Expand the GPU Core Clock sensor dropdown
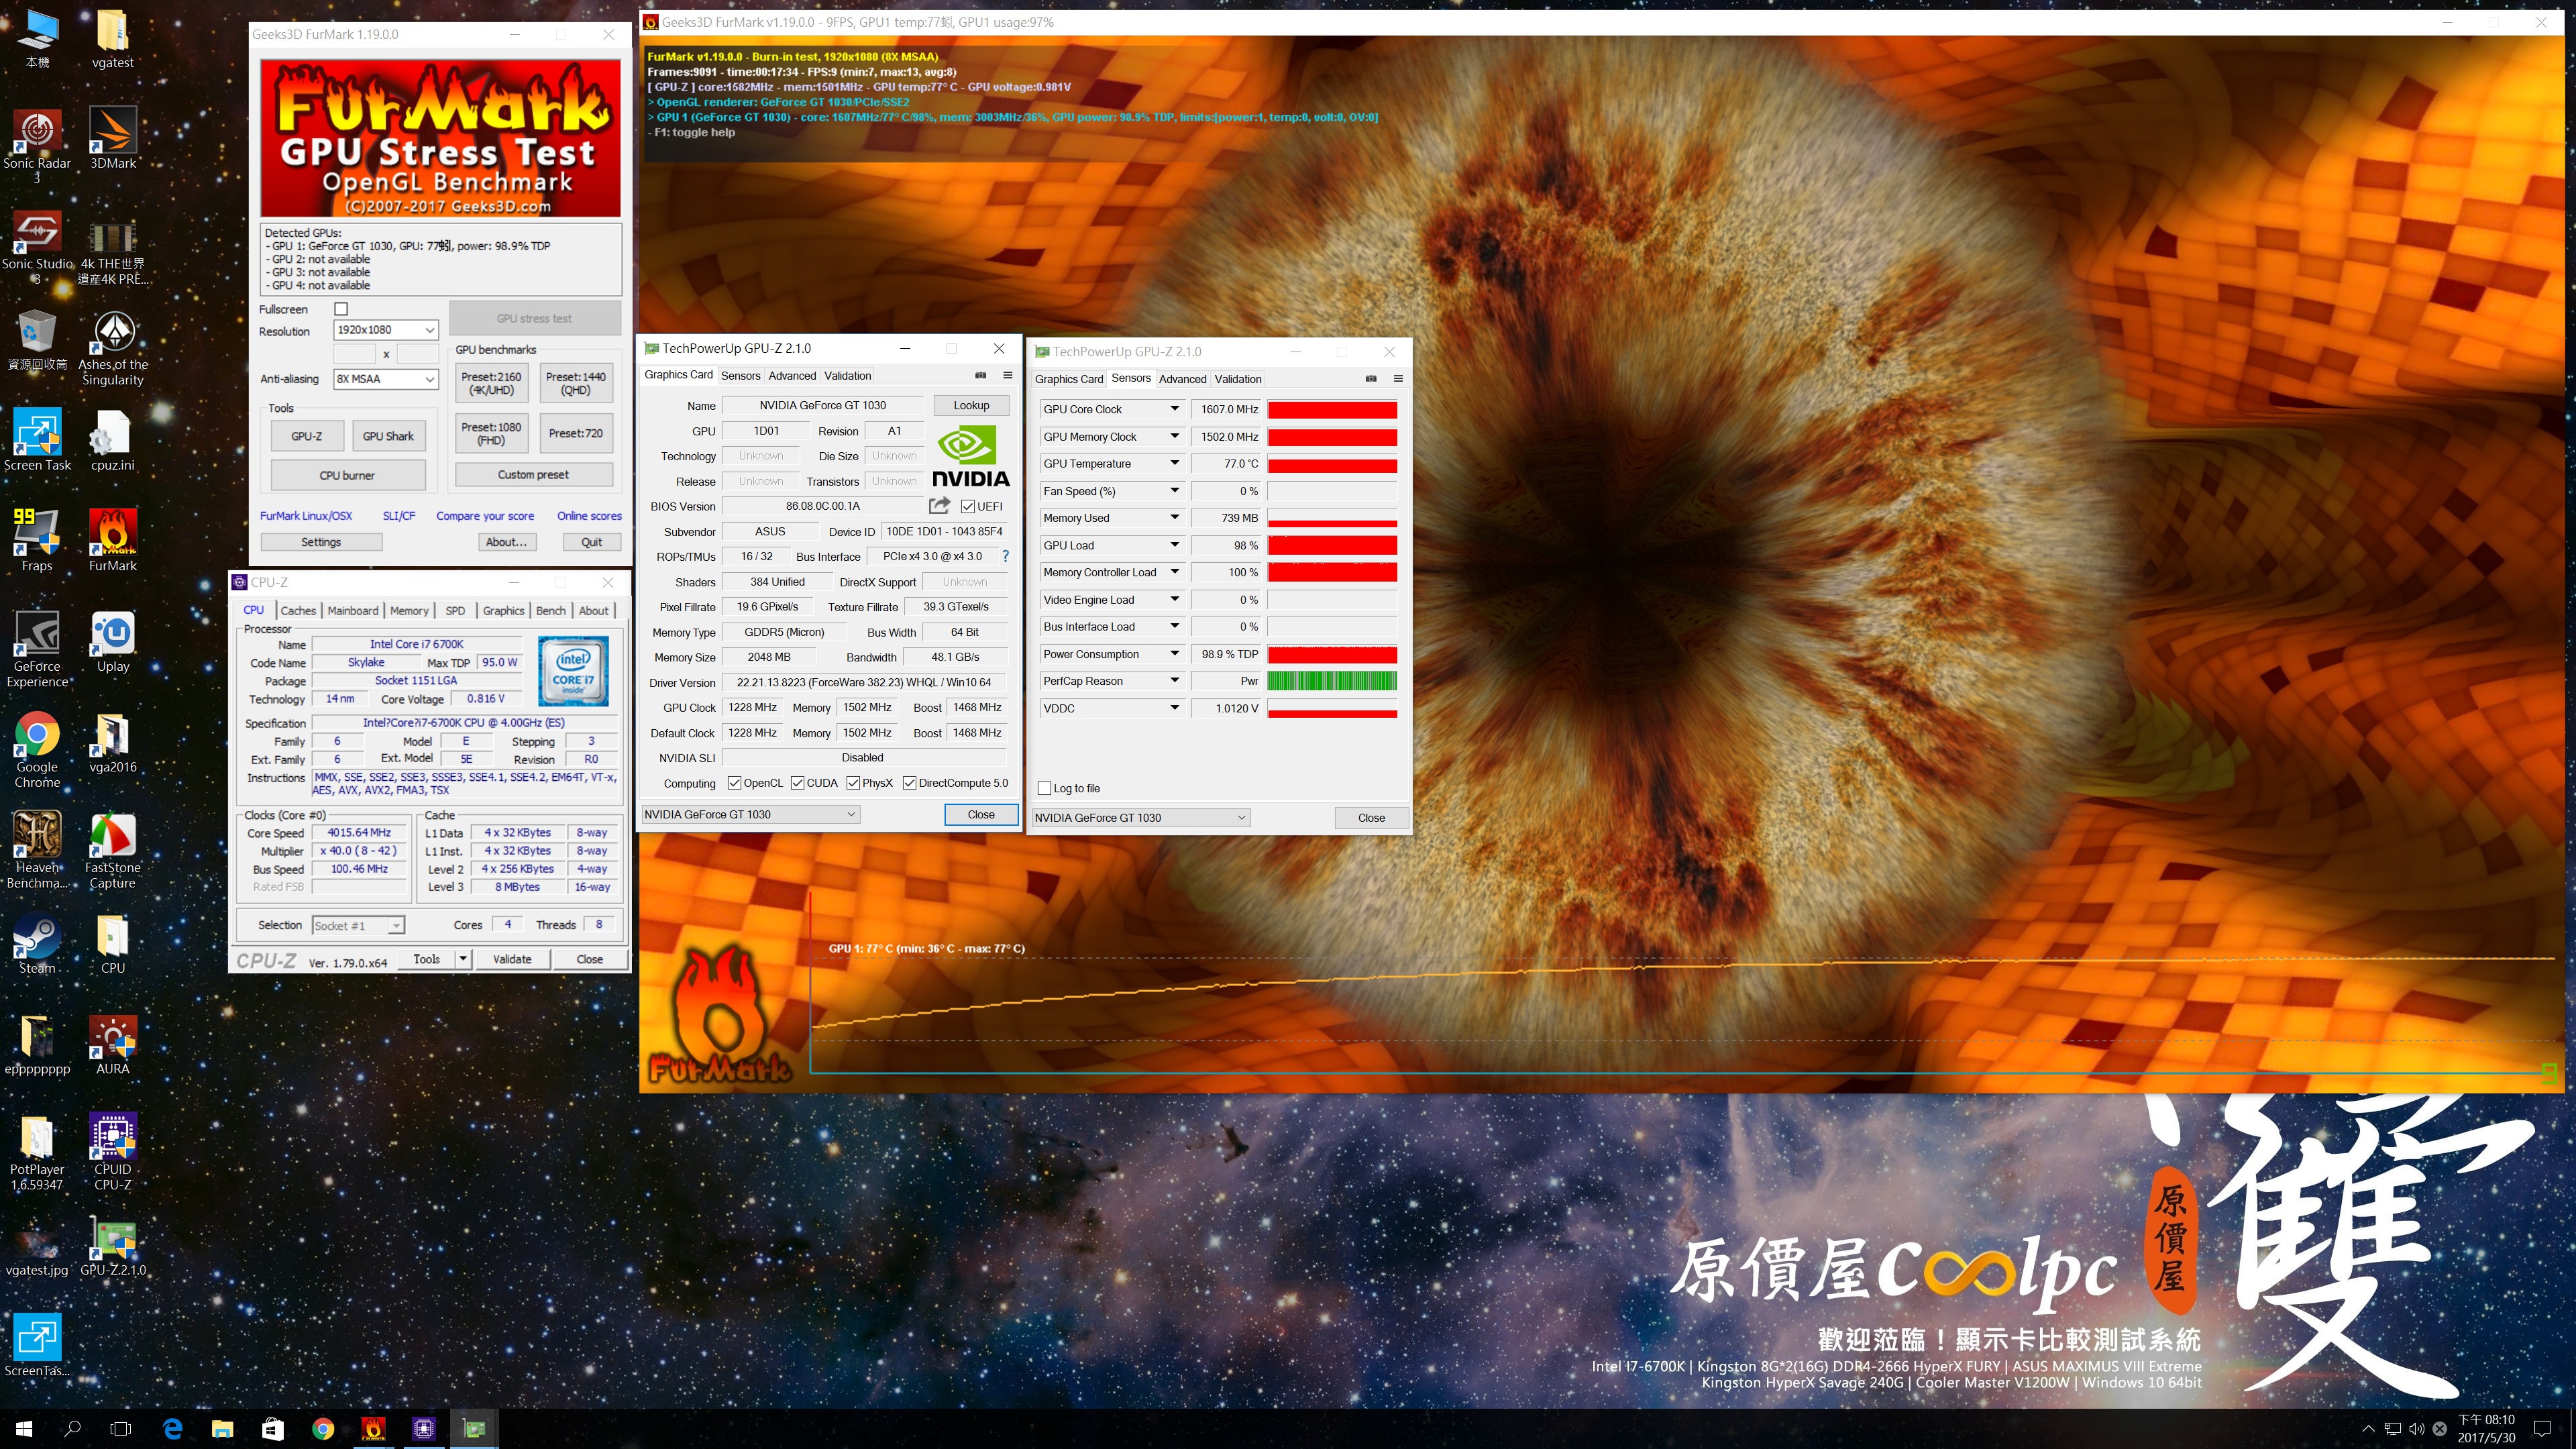Viewport: 2576px width, 1449px height. tap(1175, 409)
